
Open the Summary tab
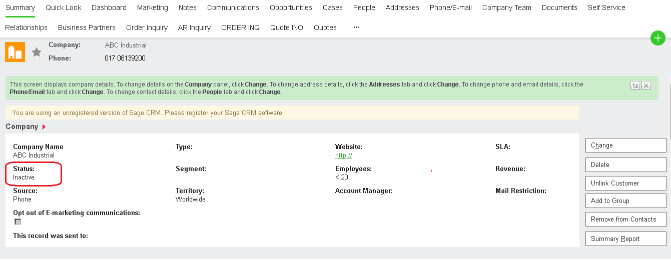[x=20, y=7]
